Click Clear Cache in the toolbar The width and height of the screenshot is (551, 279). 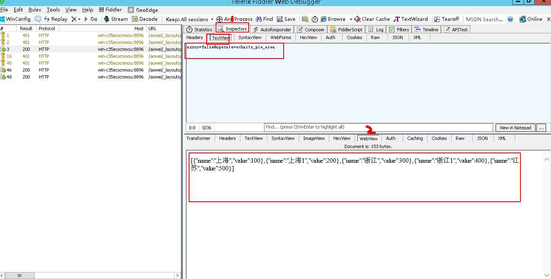pos(372,19)
